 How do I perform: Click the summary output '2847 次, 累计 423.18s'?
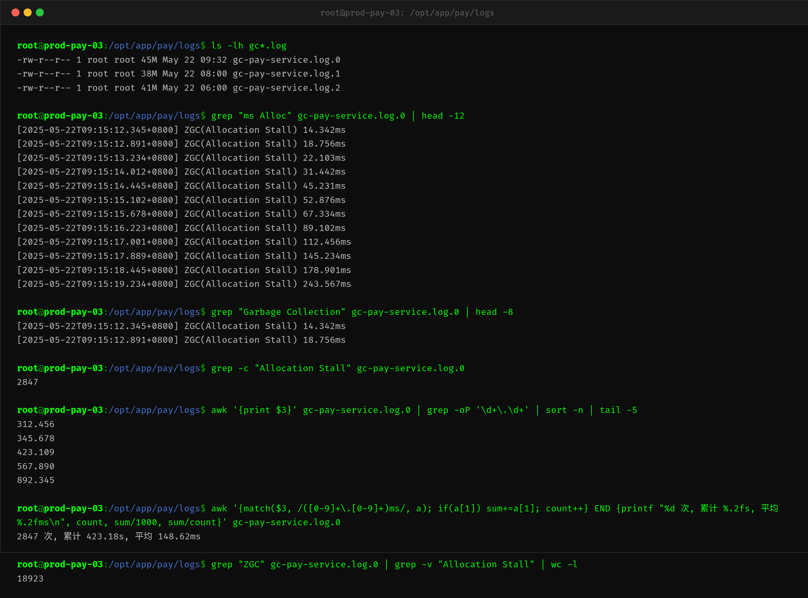point(70,536)
